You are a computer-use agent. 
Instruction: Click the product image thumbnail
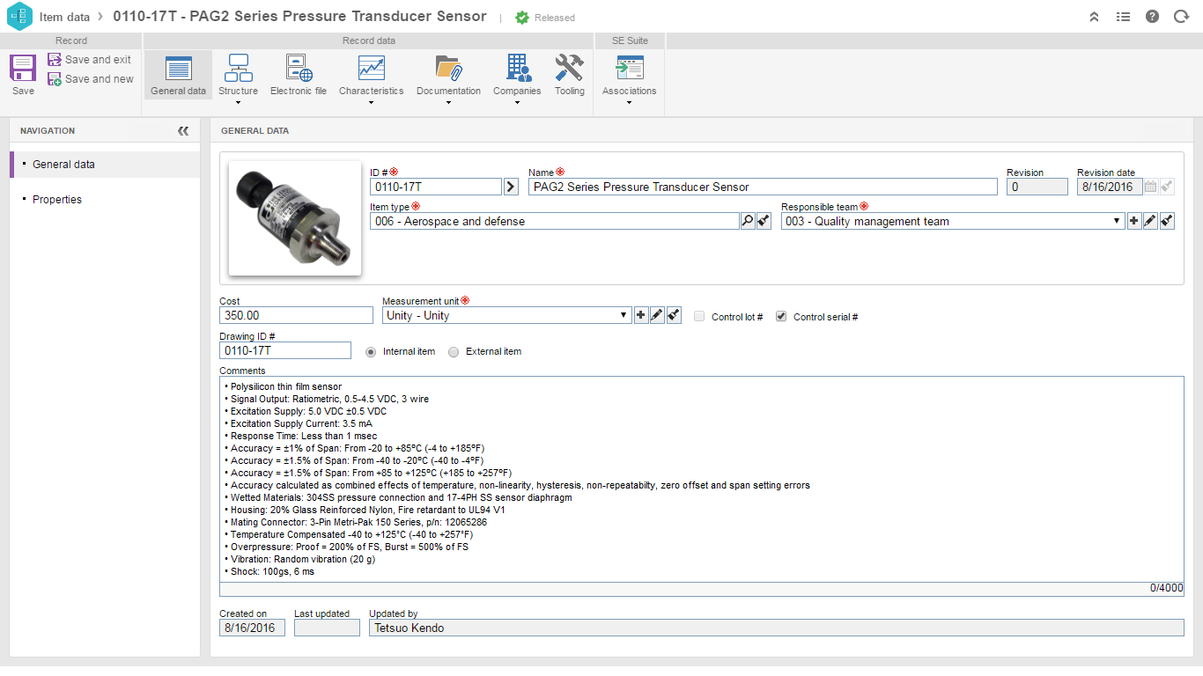tap(295, 218)
